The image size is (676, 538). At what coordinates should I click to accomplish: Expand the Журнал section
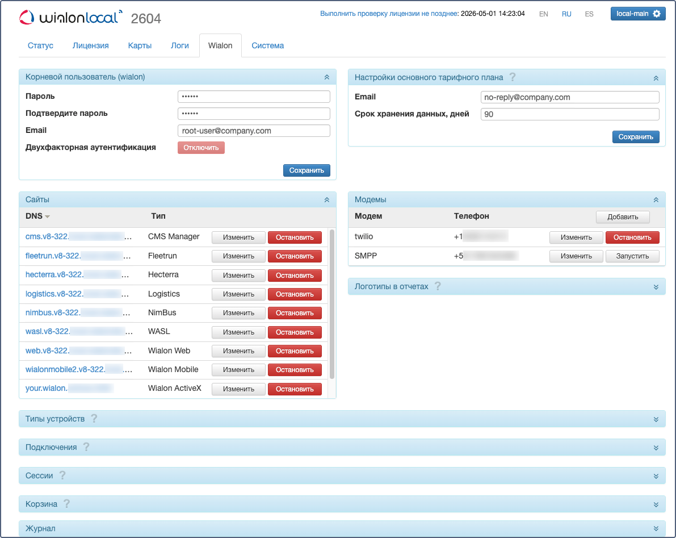click(x=656, y=528)
